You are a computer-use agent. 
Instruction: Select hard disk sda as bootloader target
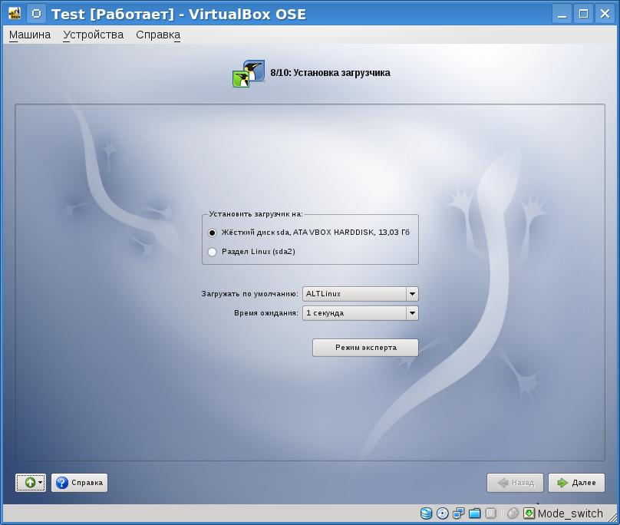(x=213, y=233)
